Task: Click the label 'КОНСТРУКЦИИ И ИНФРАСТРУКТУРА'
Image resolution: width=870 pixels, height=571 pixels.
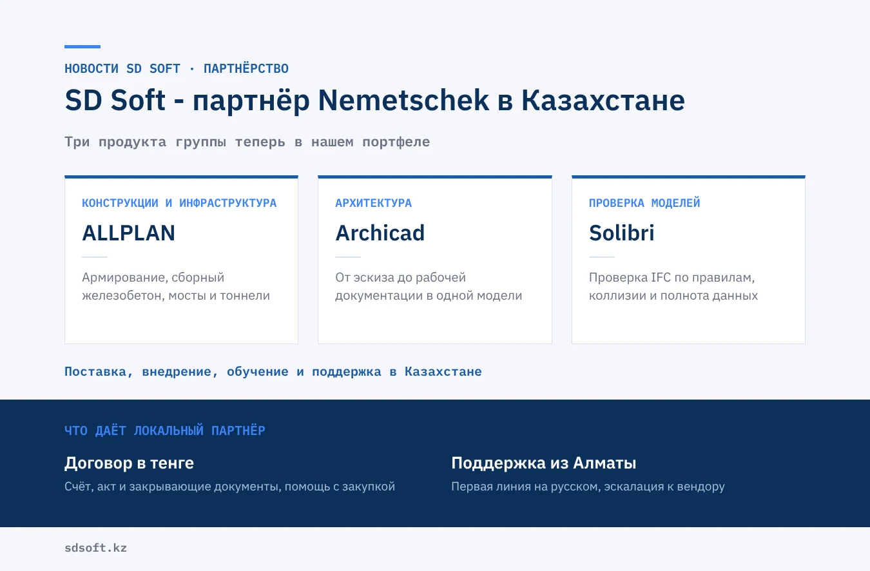Action: pos(179,203)
